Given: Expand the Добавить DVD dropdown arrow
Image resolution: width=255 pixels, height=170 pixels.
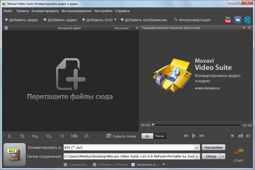Looking at the screenshot, I should coord(115,20).
